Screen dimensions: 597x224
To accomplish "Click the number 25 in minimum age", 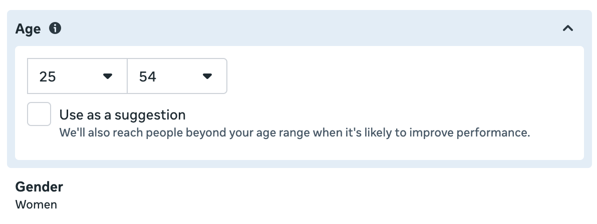I will point(48,77).
